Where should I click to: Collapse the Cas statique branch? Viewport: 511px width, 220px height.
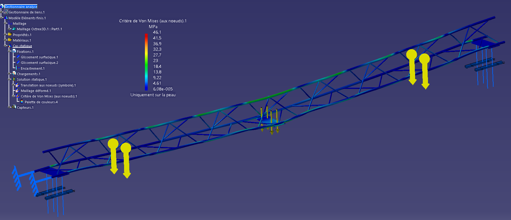pos(5,46)
